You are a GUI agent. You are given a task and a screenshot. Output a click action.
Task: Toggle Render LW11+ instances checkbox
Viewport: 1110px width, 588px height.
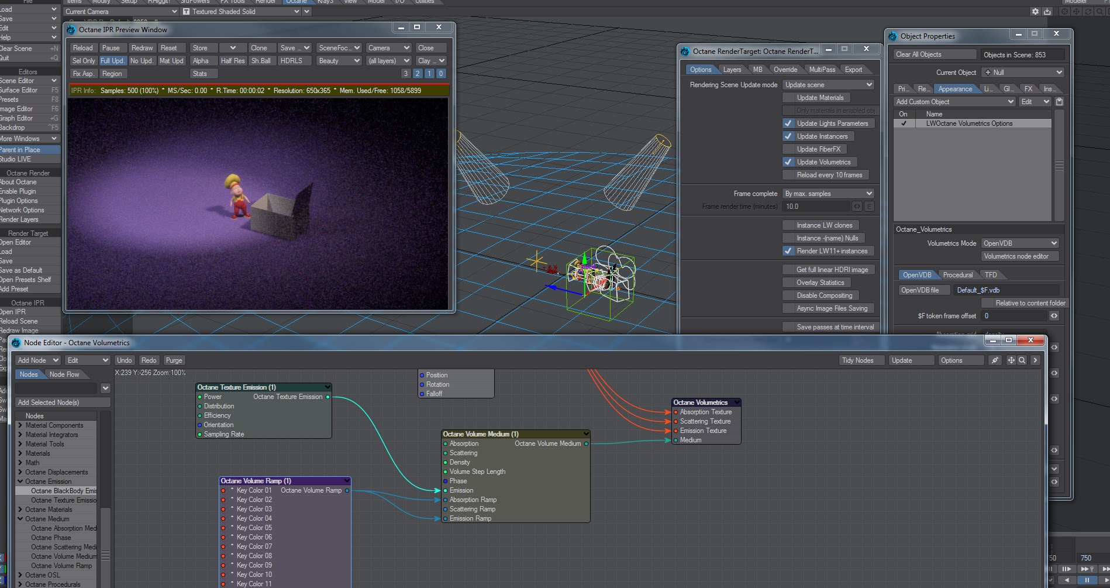tap(788, 251)
